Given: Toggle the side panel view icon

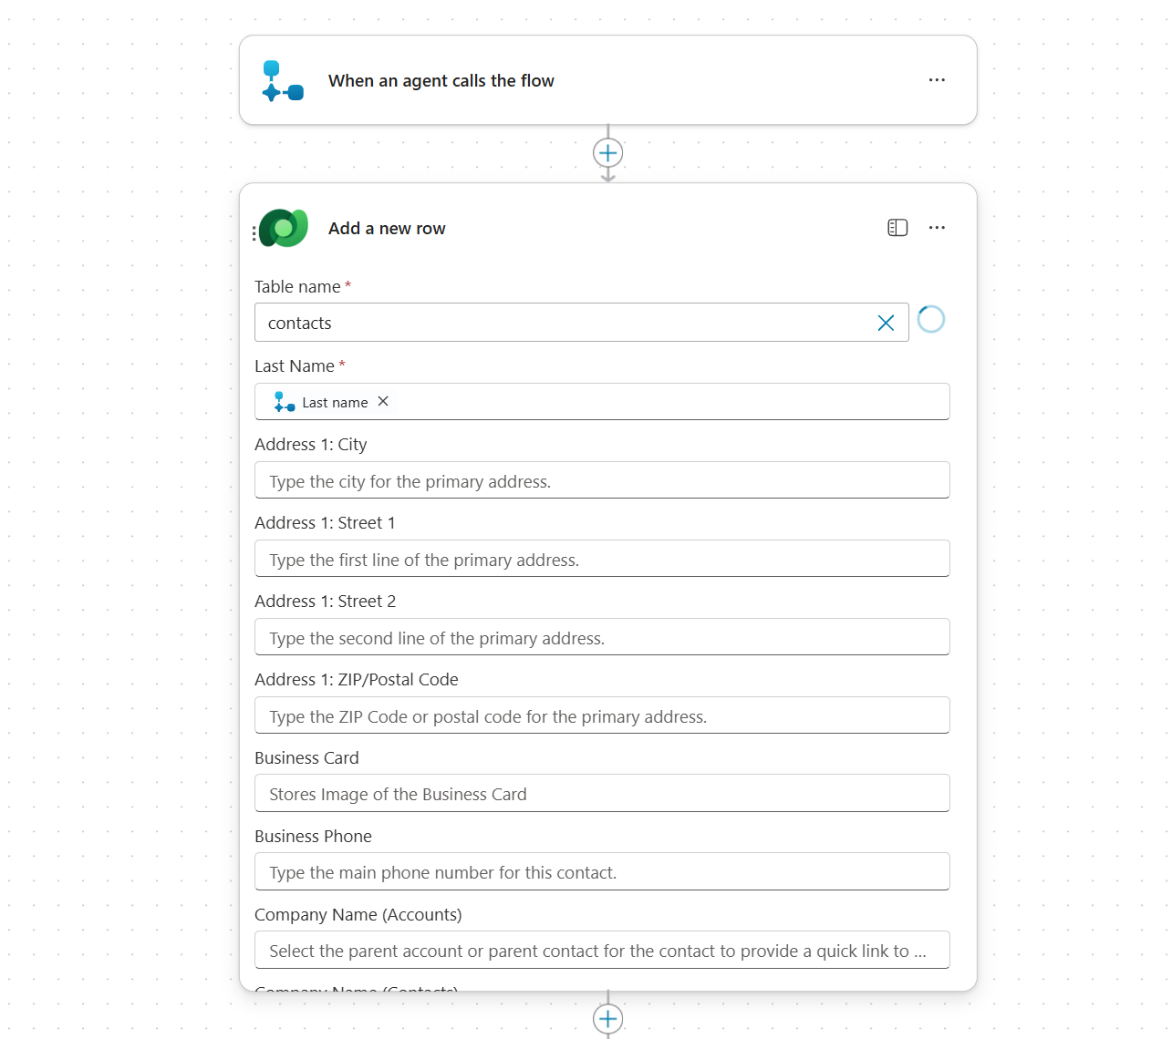Looking at the screenshot, I should point(897,228).
